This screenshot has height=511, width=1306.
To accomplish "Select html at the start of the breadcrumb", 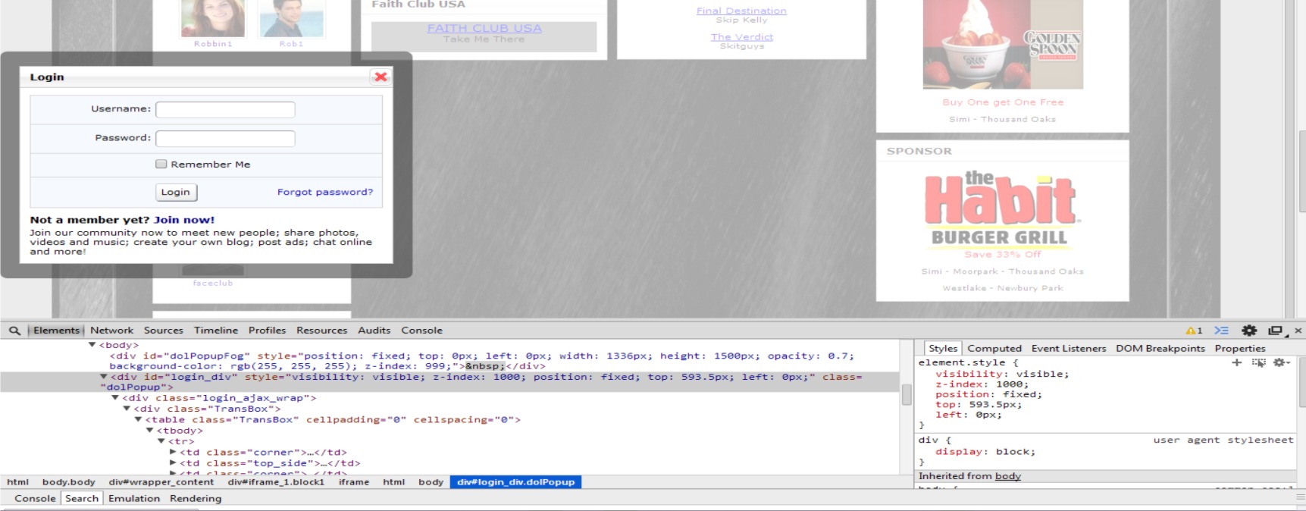I will coord(18,482).
